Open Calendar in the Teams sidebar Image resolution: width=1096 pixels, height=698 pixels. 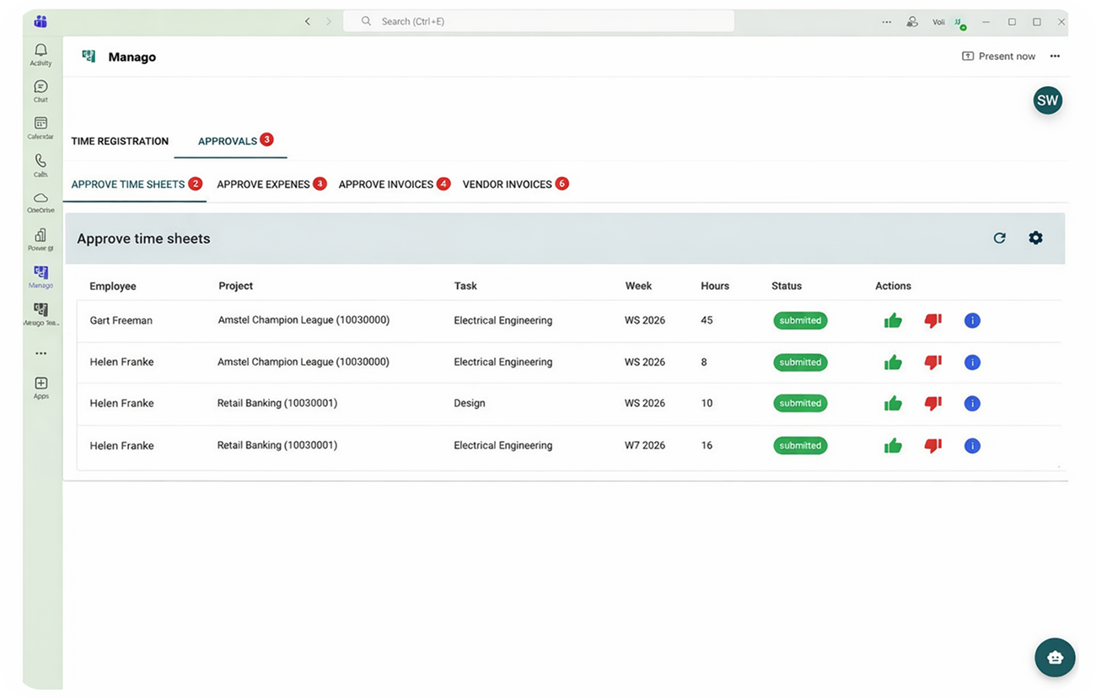click(x=40, y=127)
